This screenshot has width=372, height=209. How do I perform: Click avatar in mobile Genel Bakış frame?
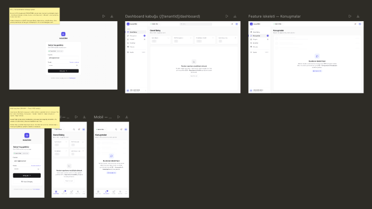pos(84,129)
